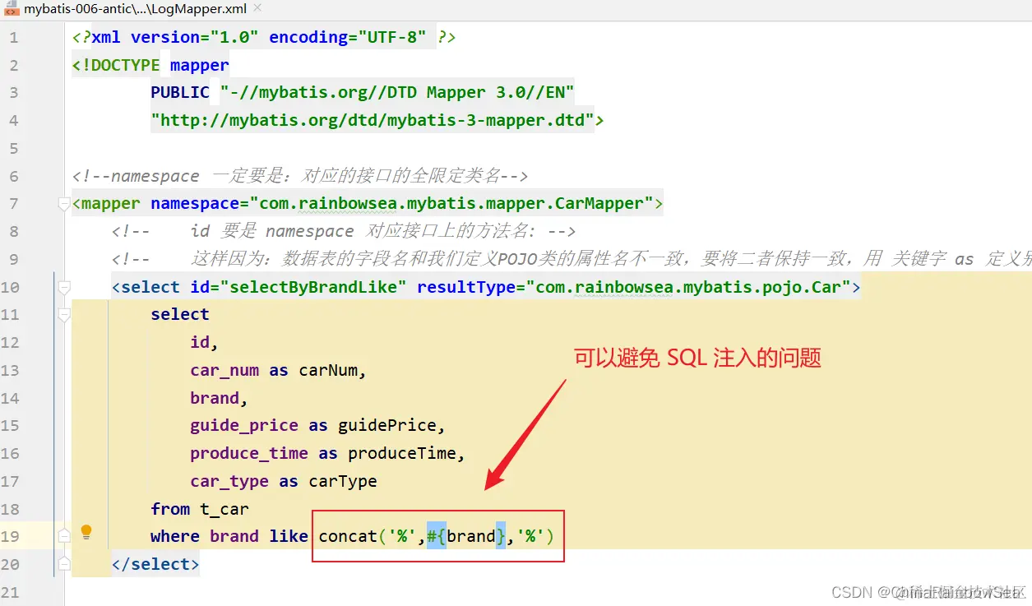1032x606 pixels.
Task: Toggle the fold marker on line 19
Action: [64, 536]
